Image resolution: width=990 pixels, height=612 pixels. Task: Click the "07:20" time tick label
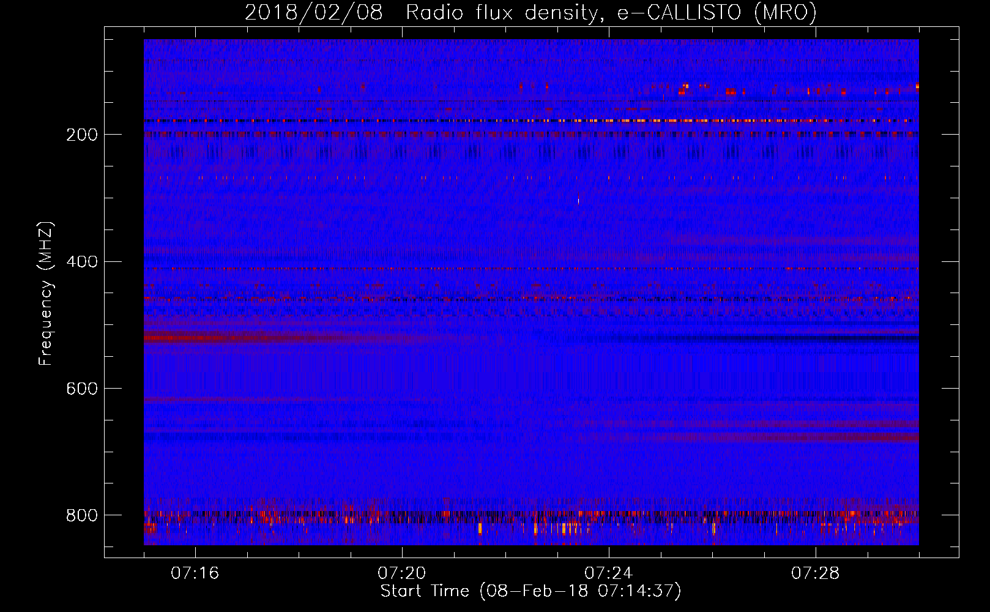401,573
